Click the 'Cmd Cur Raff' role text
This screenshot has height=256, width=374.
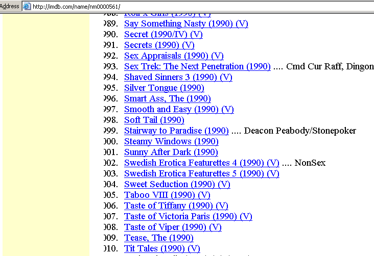click(315, 67)
